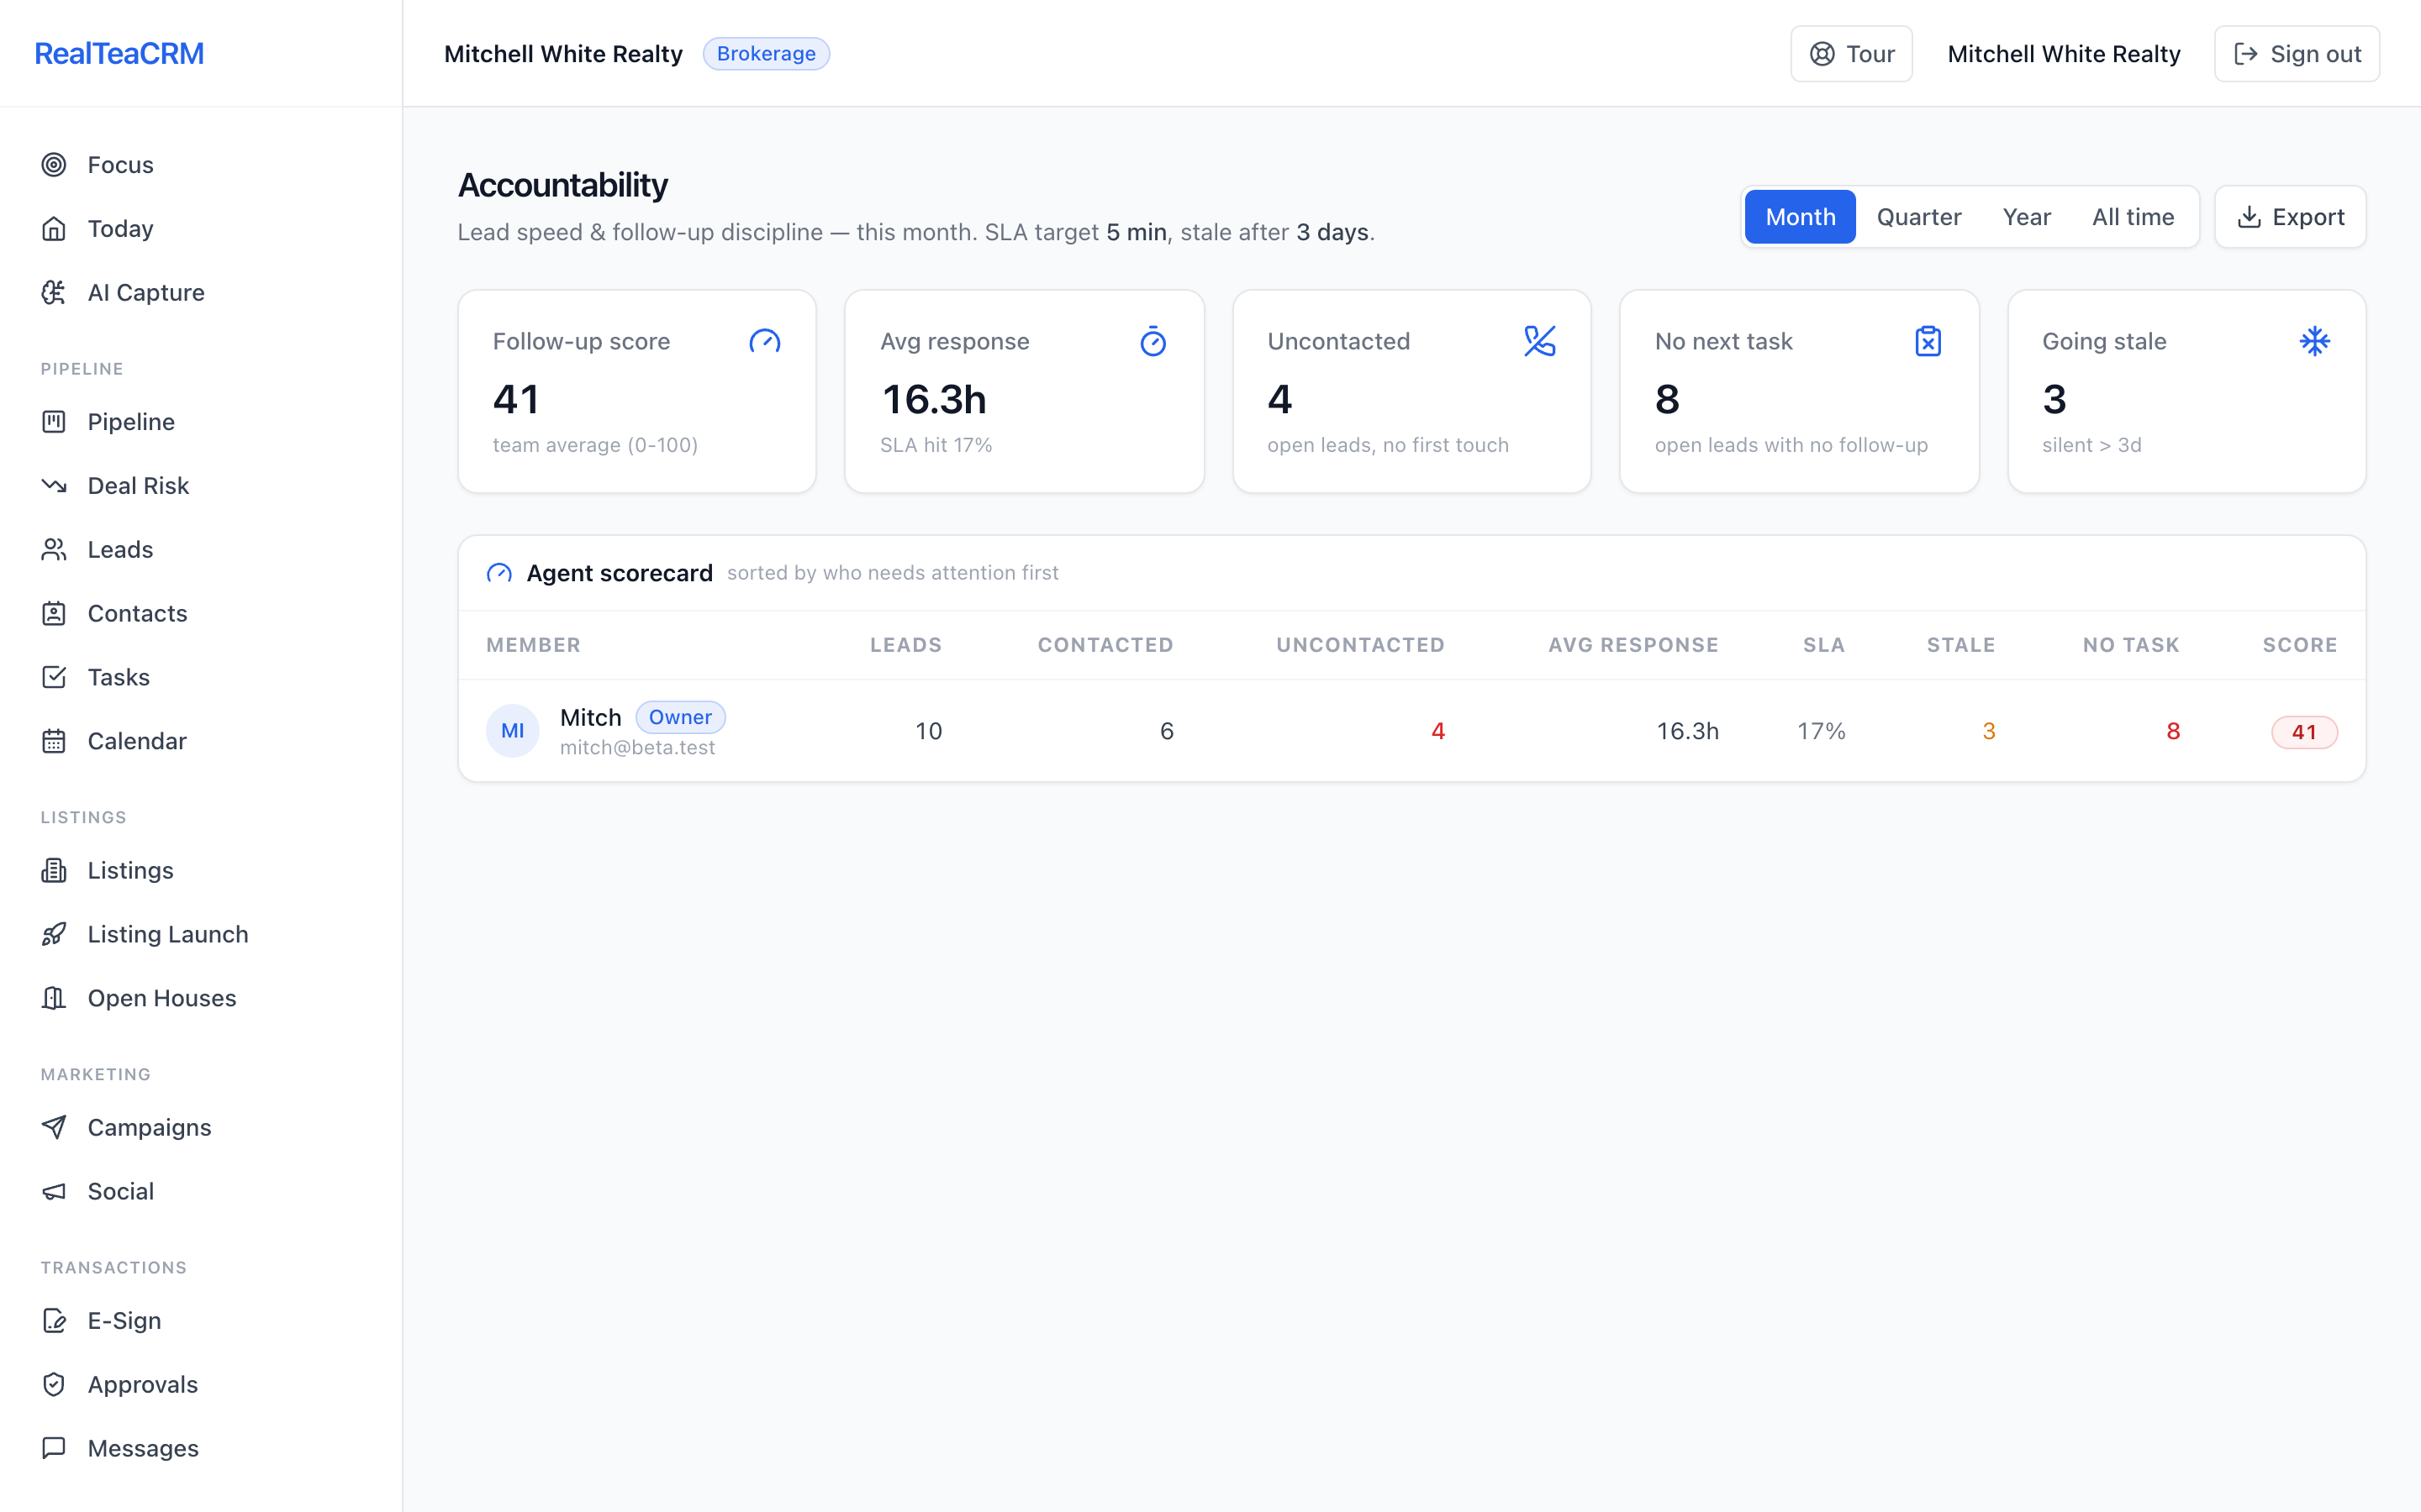
Task: Click the AI Capture brain icon
Action: click(x=54, y=293)
